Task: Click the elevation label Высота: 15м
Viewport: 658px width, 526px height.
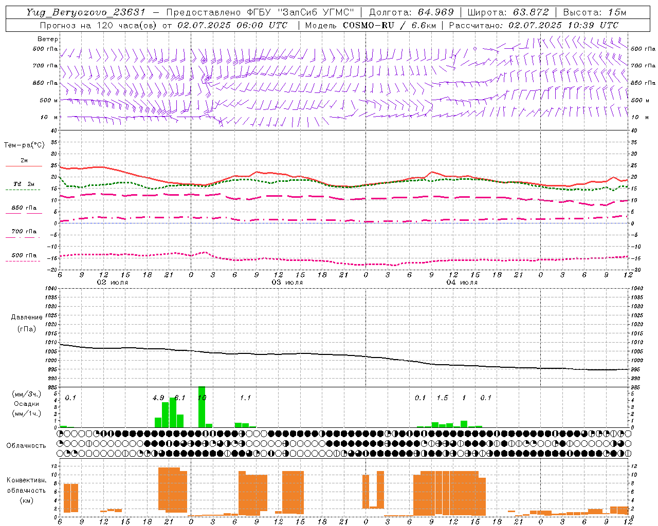Action: click(595, 12)
